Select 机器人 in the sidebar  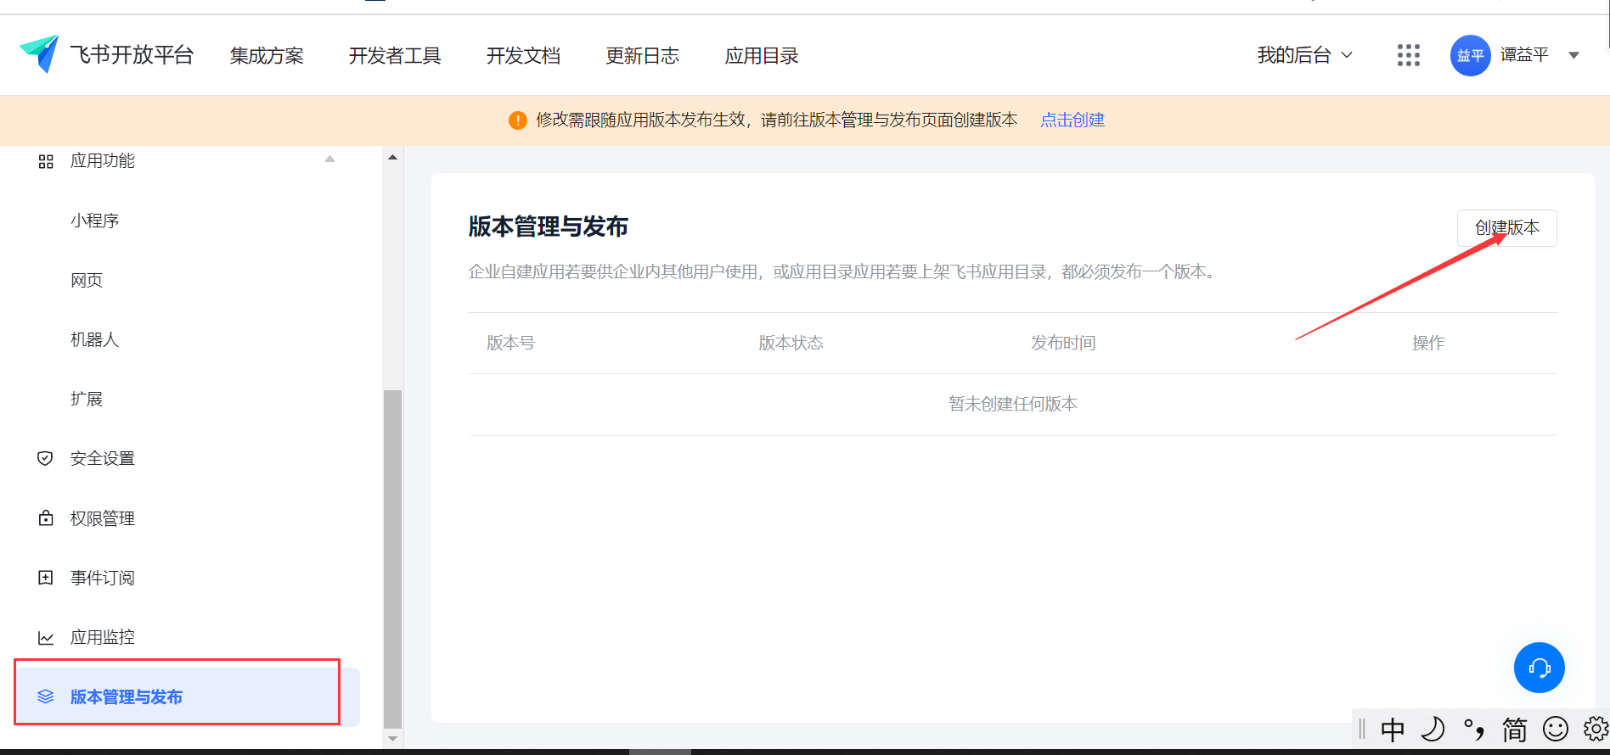coord(94,340)
